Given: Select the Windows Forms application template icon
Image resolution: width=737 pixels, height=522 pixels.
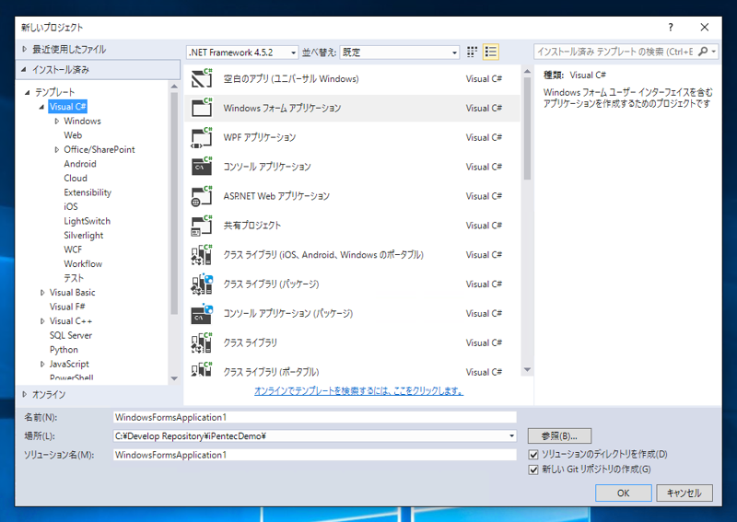Looking at the screenshot, I should pyautogui.click(x=202, y=108).
